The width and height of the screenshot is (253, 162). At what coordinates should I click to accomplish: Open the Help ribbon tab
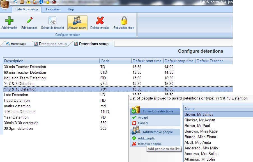[x=71, y=9]
